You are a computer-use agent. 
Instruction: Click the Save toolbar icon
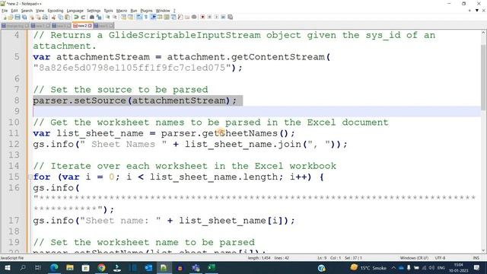click(18, 17)
